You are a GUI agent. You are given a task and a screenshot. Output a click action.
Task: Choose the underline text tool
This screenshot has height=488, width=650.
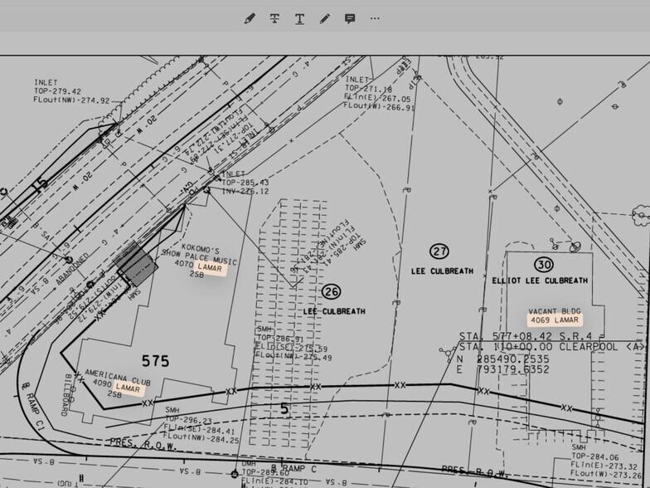pyautogui.click(x=299, y=18)
